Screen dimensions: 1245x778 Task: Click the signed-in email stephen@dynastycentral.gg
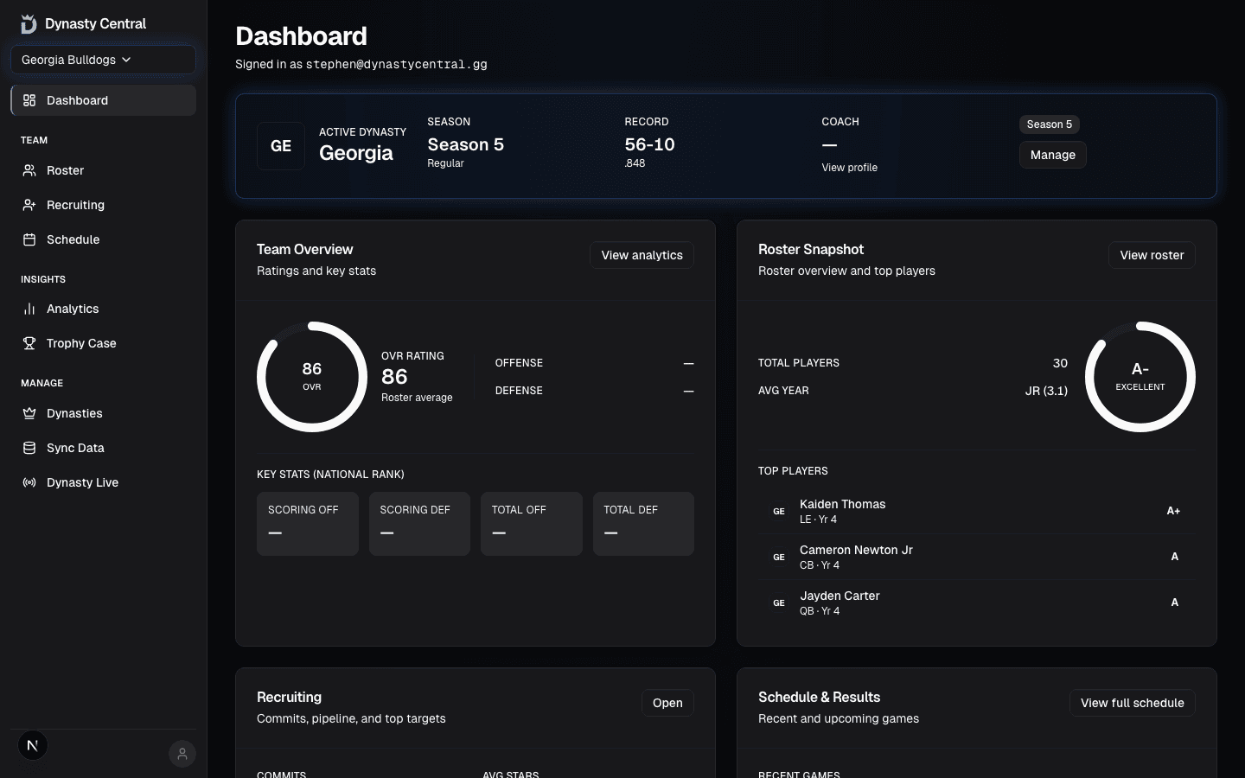[x=396, y=64]
